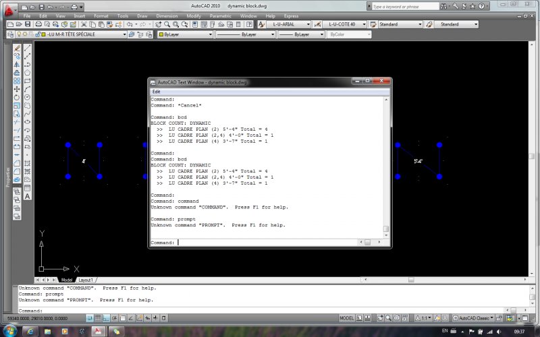Toggle the MODEL space status button
This screenshot has height=337, width=540.
346,318
